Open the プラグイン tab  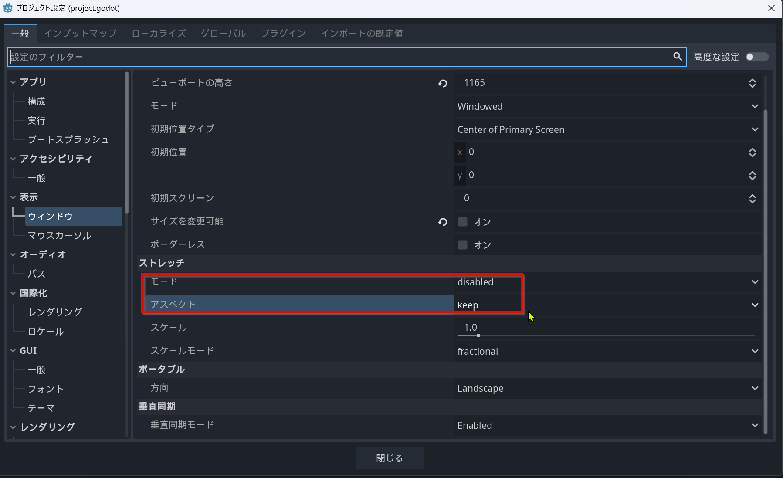(283, 34)
